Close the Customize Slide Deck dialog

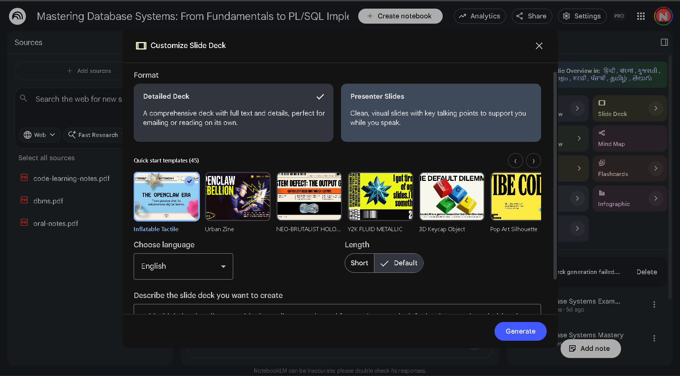pyautogui.click(x=539, y=46)
